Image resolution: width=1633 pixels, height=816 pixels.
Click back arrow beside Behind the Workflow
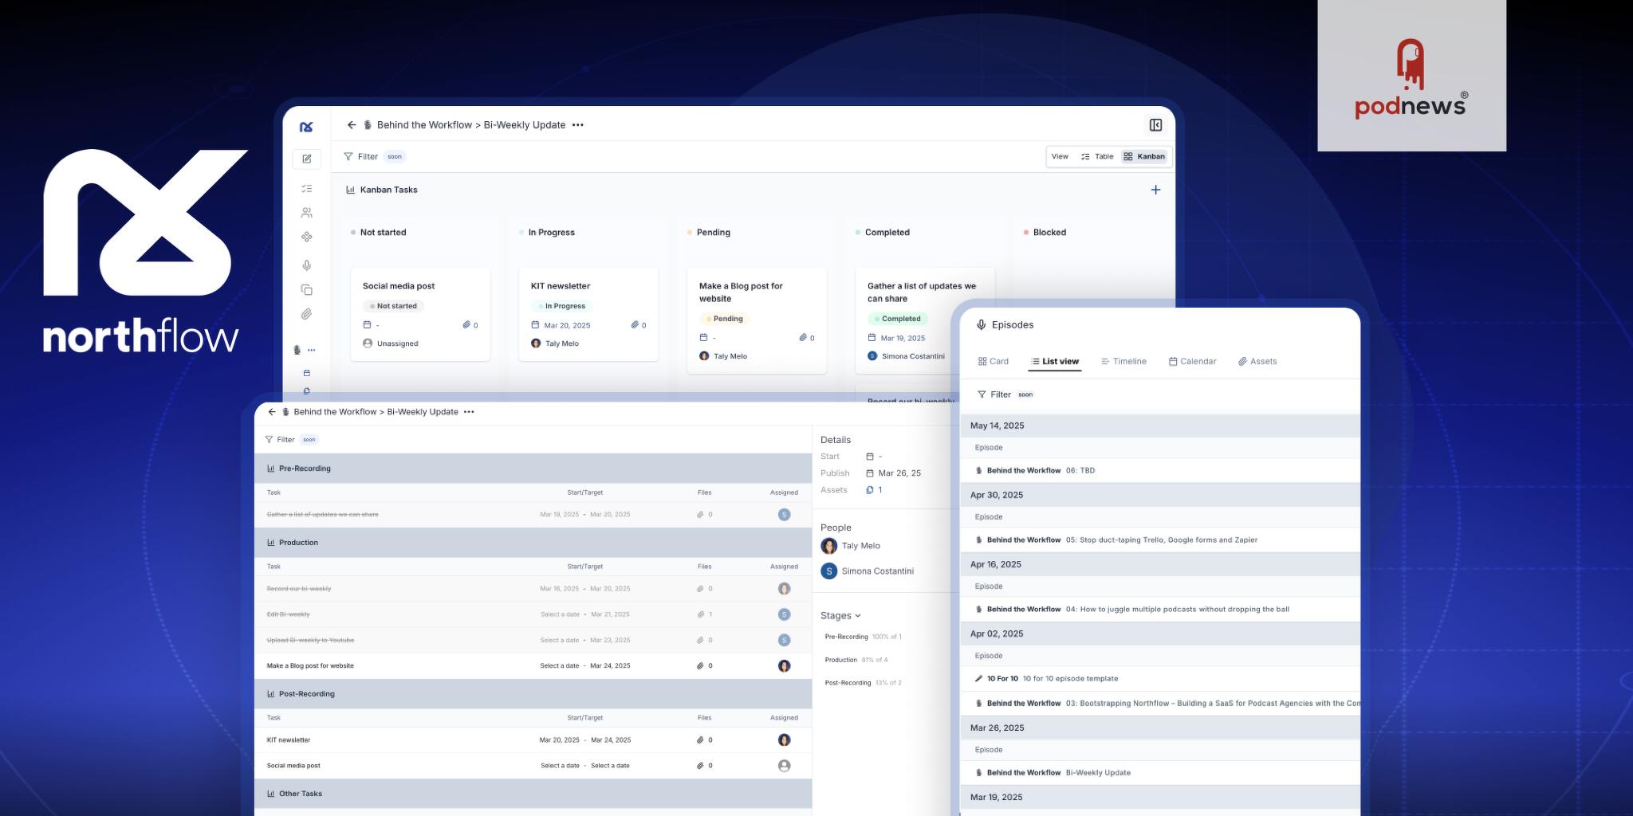point(352,125)
